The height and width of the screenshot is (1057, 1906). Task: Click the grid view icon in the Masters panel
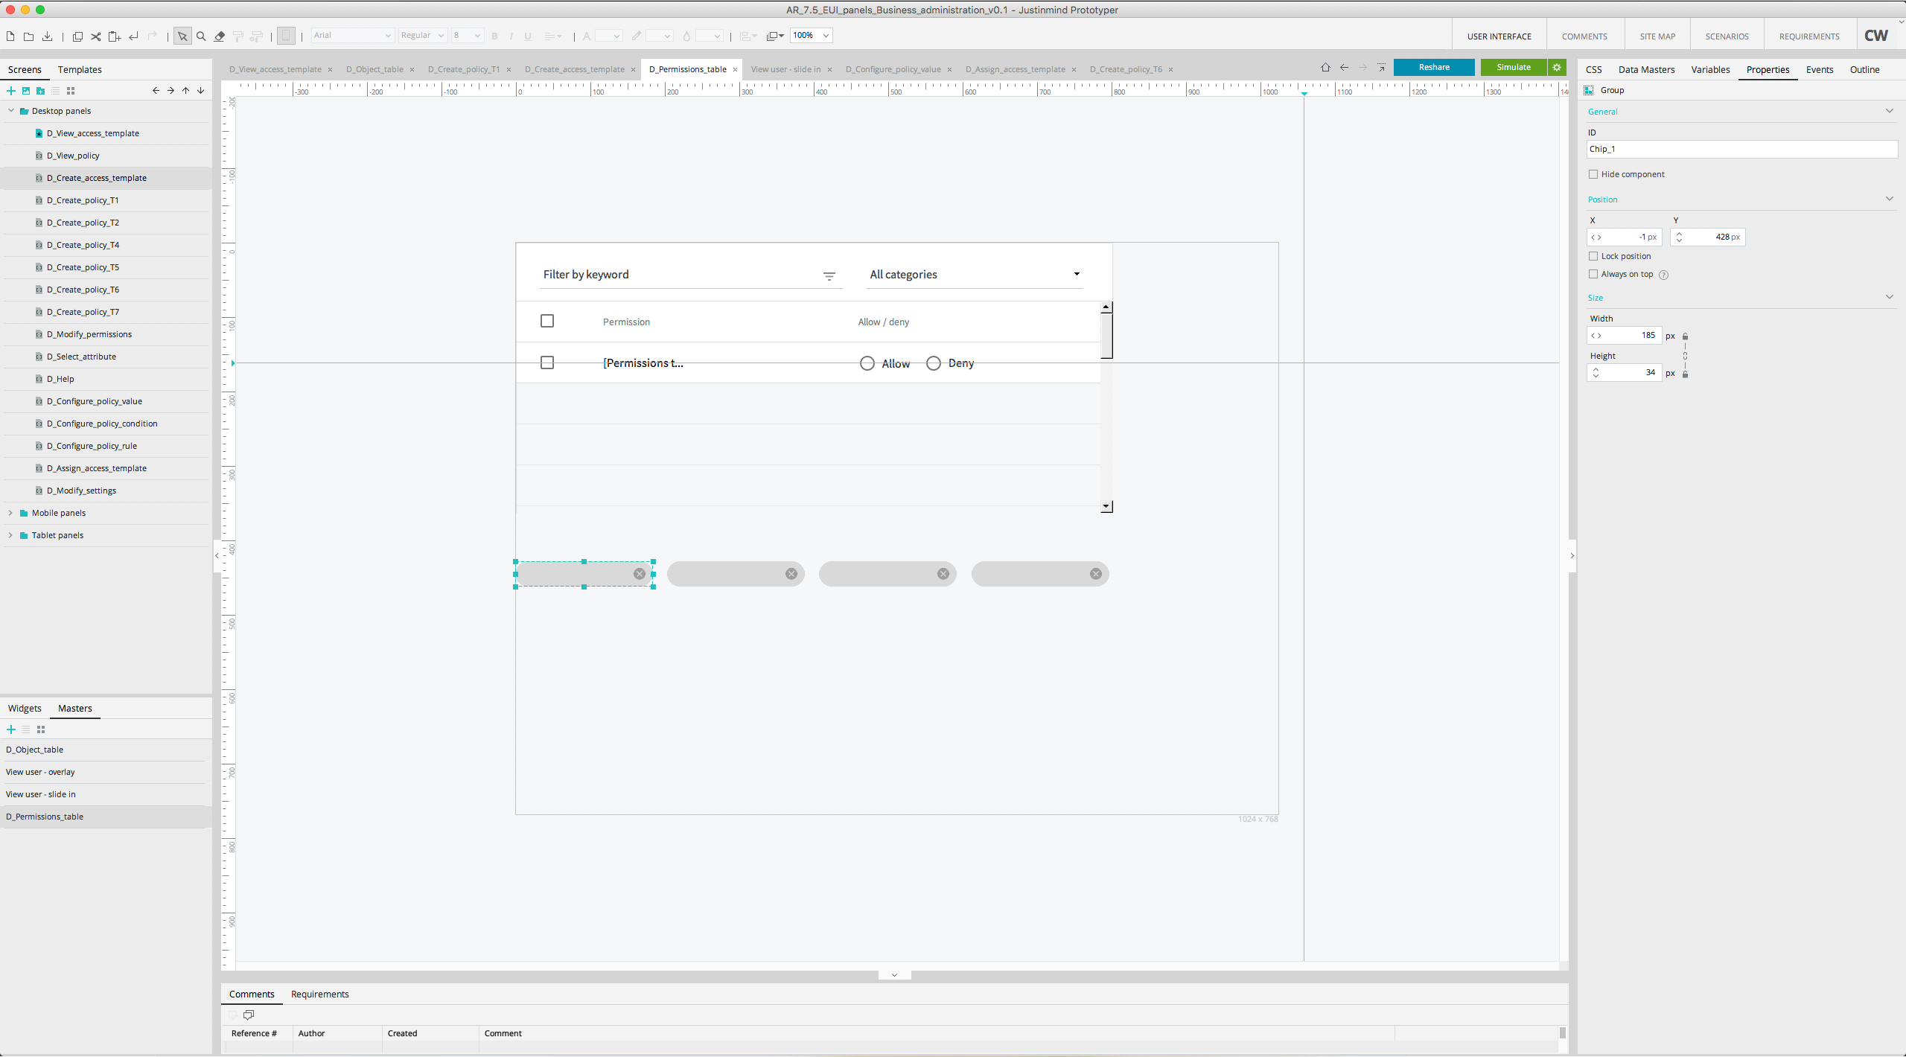tap(41, 729)
